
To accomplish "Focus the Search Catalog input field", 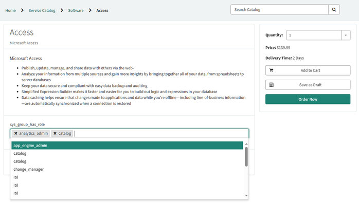I will click(x=279, y=10).
